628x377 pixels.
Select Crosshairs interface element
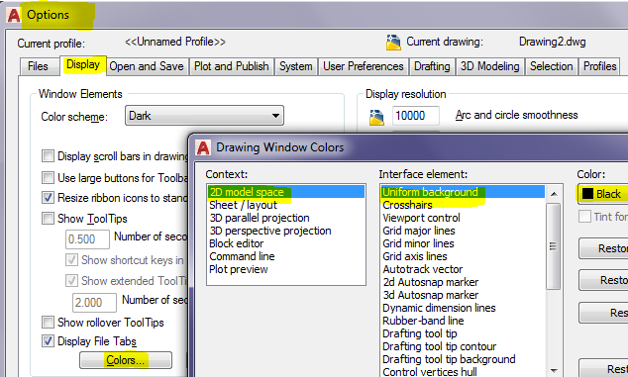(x=463, y=205)
